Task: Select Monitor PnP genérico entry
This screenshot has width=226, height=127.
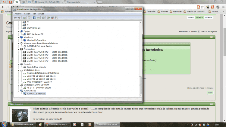Action: 36,40
